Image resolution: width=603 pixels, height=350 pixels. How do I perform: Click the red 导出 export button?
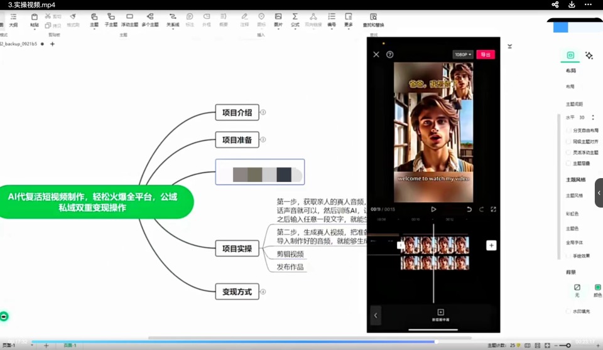tap(486, 55)
